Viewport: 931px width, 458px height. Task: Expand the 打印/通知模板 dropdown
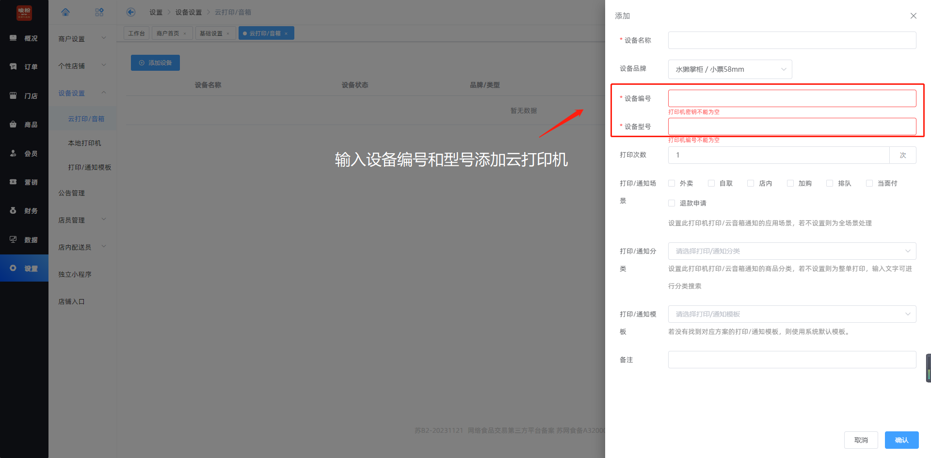point(792,314)
